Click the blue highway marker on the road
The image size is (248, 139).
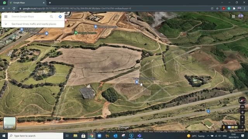pos(208,111)
